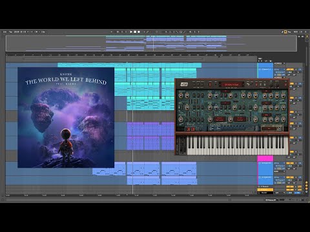The width and height of the screenshot is (310, 232).
Task: Arm recording with the round Record button
Action: coord(139,32)
